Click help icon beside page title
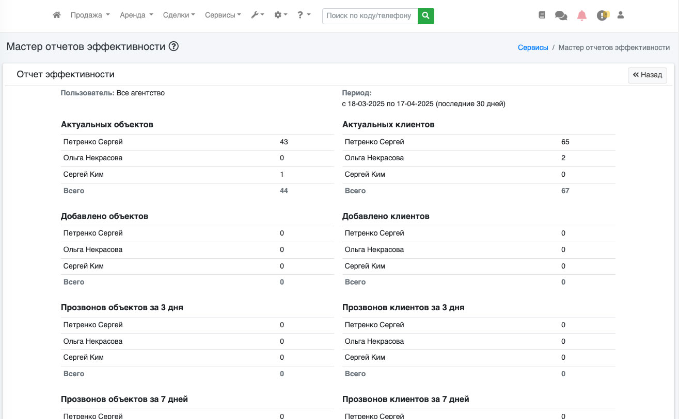 click(x=173, y=46)
